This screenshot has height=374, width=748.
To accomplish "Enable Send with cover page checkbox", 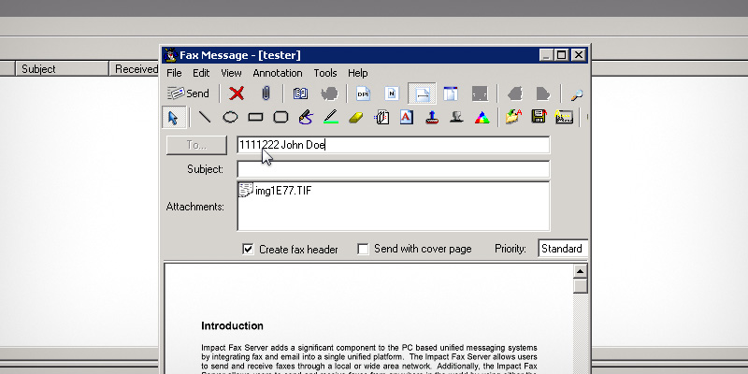I will [x=363, y=250].
